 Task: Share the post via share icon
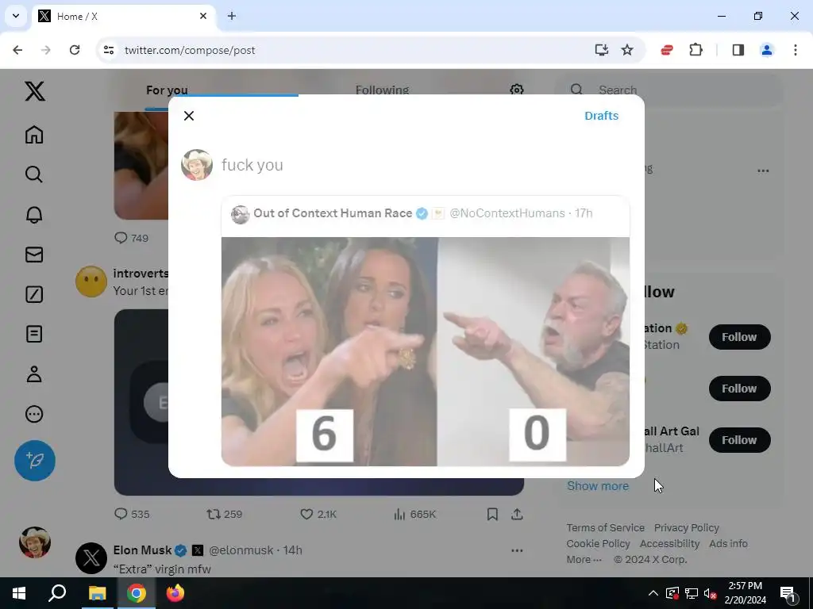click(x=517, y=514)
